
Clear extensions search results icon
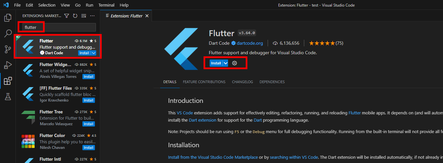[84, 16]
